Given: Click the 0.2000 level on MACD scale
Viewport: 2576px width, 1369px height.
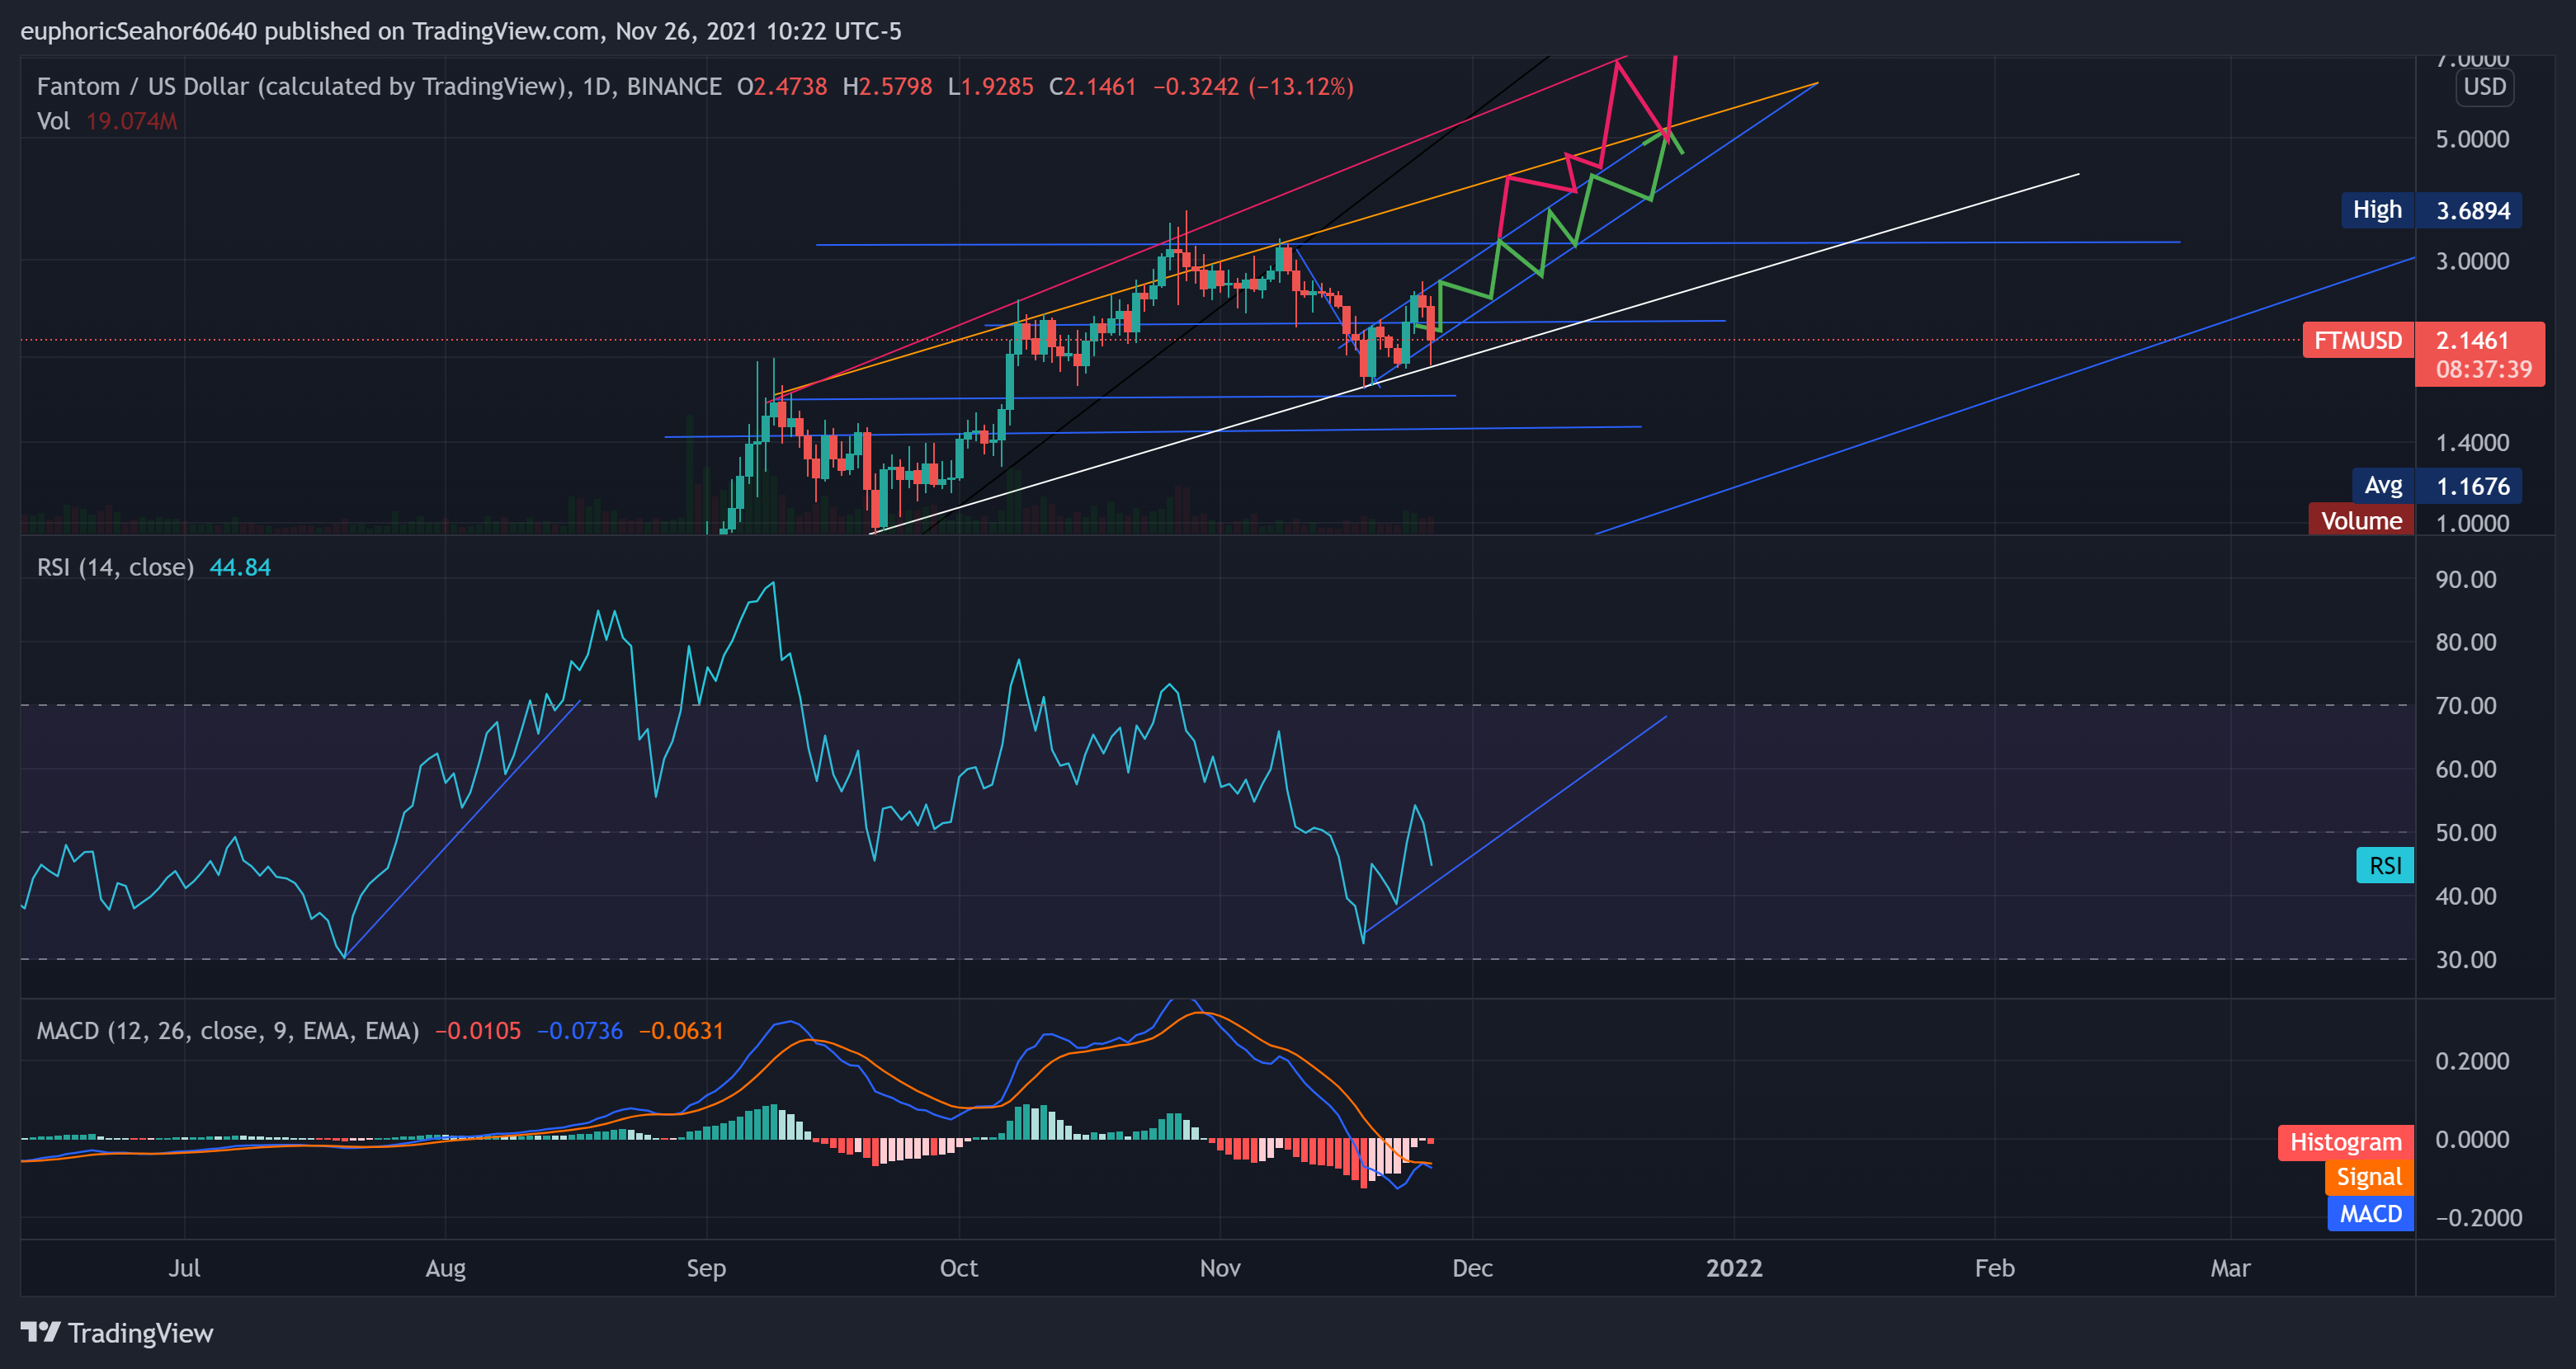Looking at the screenshot, I should 2472,1061.
